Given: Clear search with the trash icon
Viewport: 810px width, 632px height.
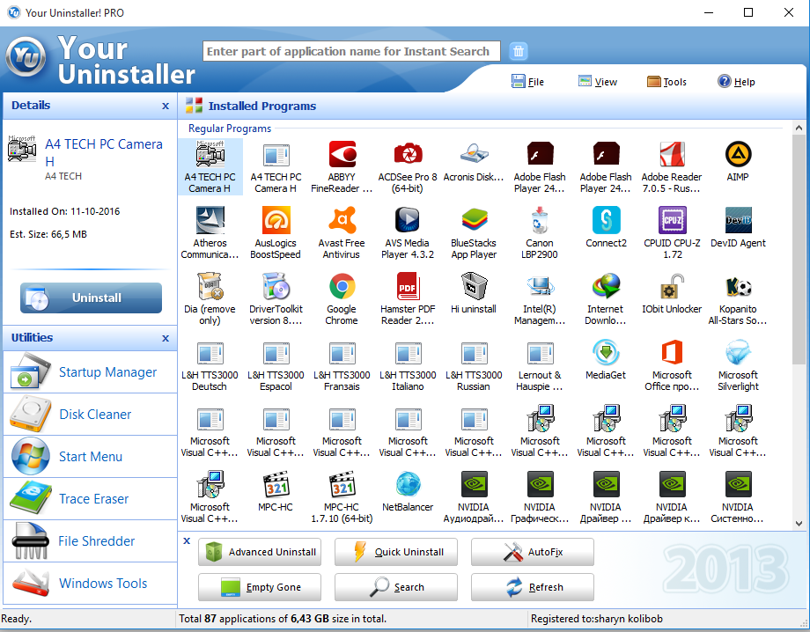Looking at the screenshot, I should [x=519, y=51].
